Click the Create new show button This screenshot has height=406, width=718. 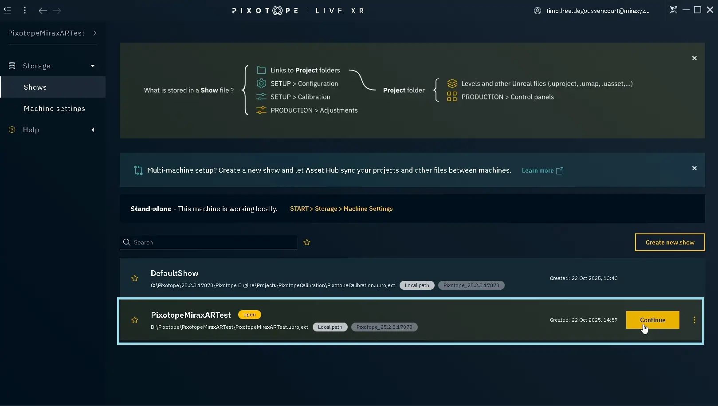670,242
